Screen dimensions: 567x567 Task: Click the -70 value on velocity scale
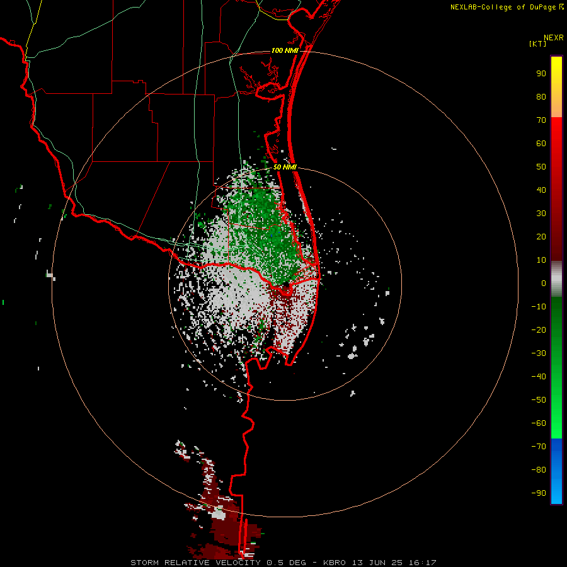click(x=539, y=447)
